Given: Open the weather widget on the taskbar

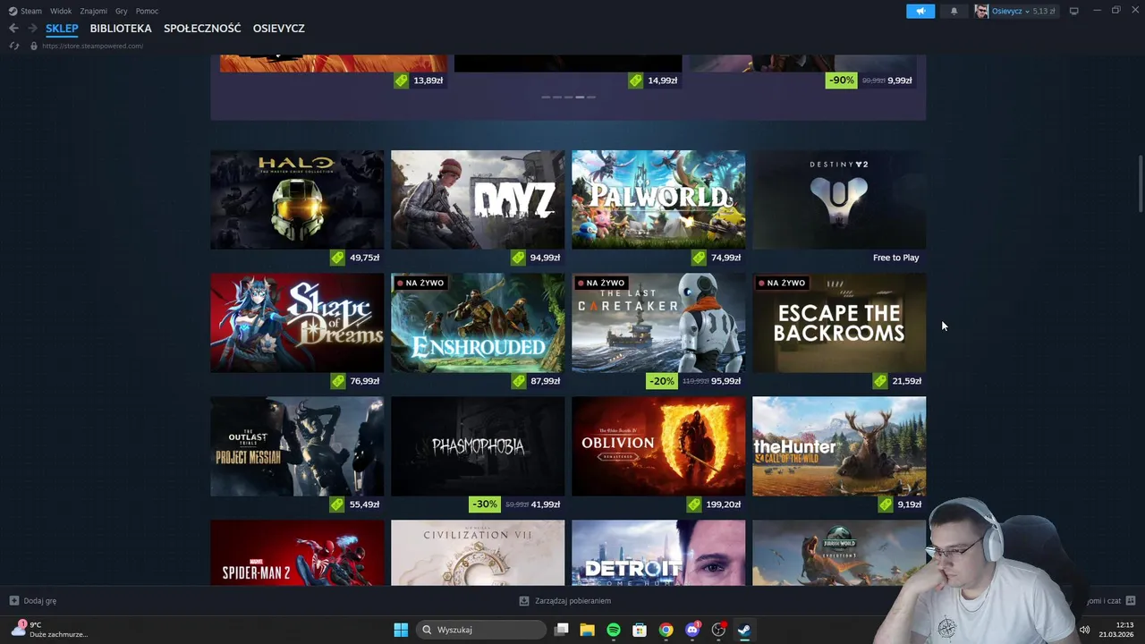Looking at the screenshot, I should coord(49,630).
